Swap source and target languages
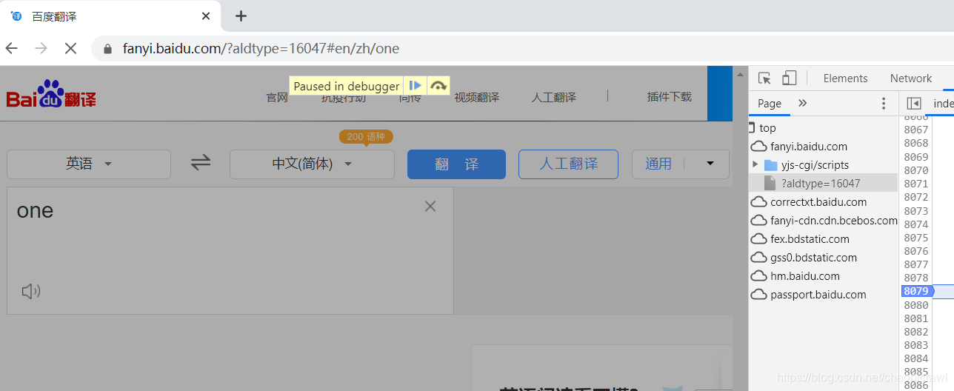This screenshot has width=954, height=391. 201,163
